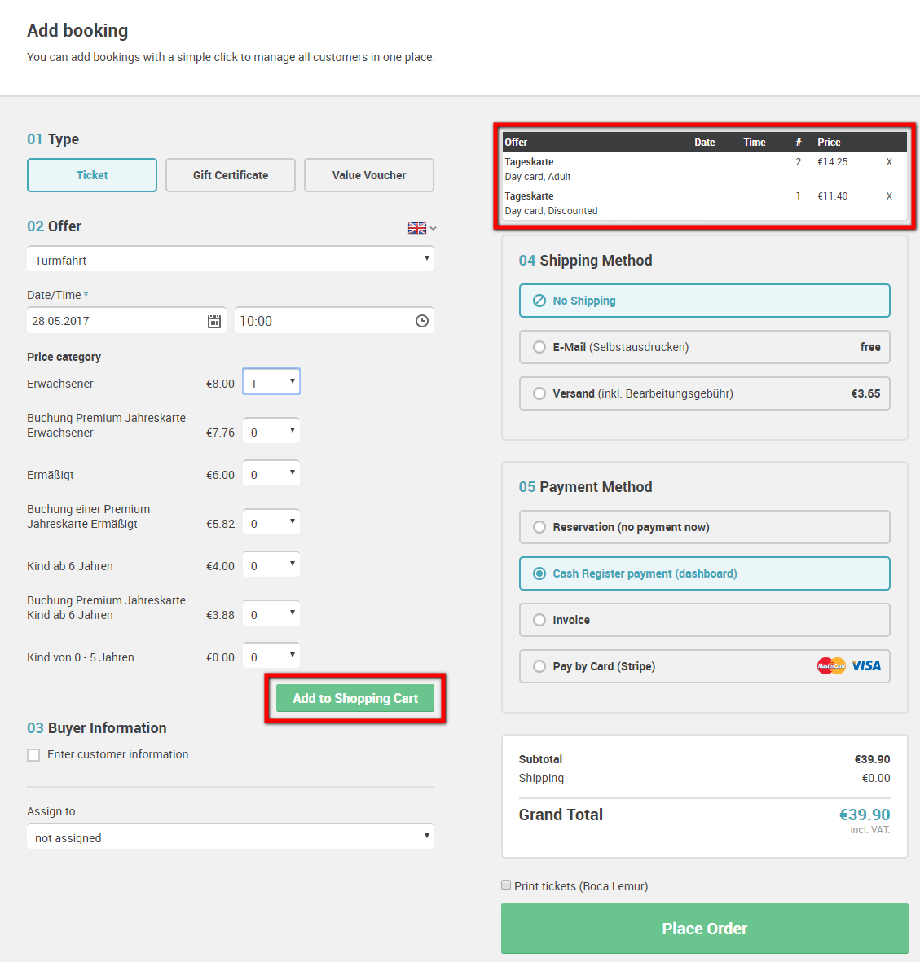Remove the Day card Discounted cart item
The width and height of the screenshot is (920, 962).
tap(889, 196)
